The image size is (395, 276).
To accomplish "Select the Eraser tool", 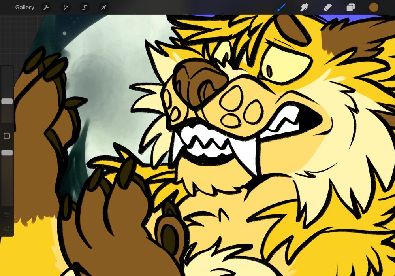I will (327, 8).
